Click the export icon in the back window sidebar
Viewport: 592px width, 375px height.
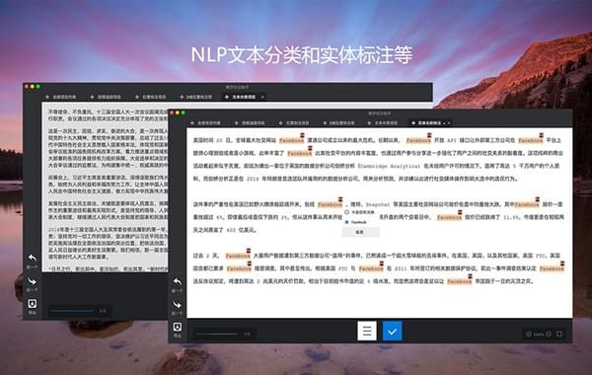[x=33, y=304]
